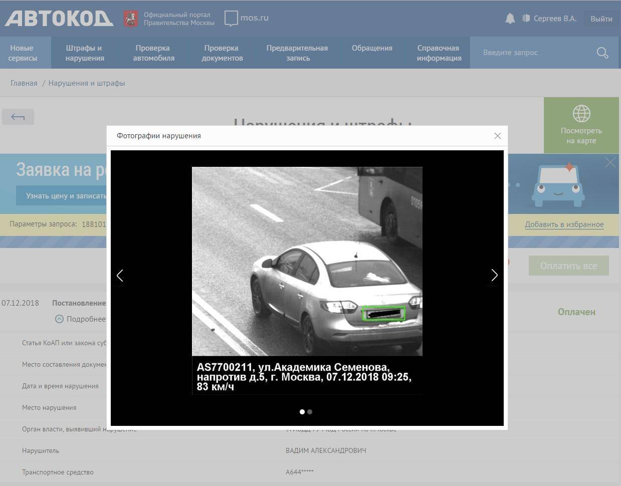This screenshot has height=486, width=621.
Task: Click the Добавить в избранное link
Action: point(564,224)
